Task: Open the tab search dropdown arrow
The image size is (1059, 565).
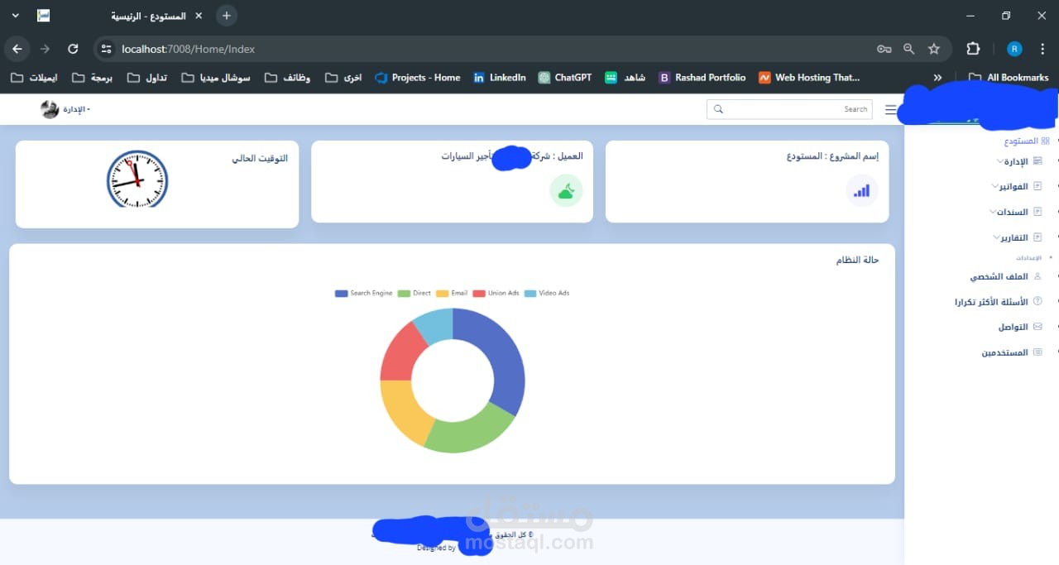Action: pos(15,16)
